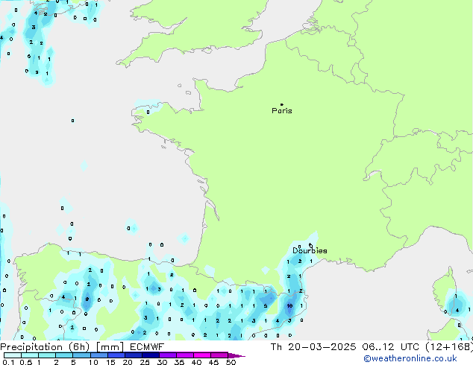Click the '06..12 UTC' time range text

[x=391, y=347]
